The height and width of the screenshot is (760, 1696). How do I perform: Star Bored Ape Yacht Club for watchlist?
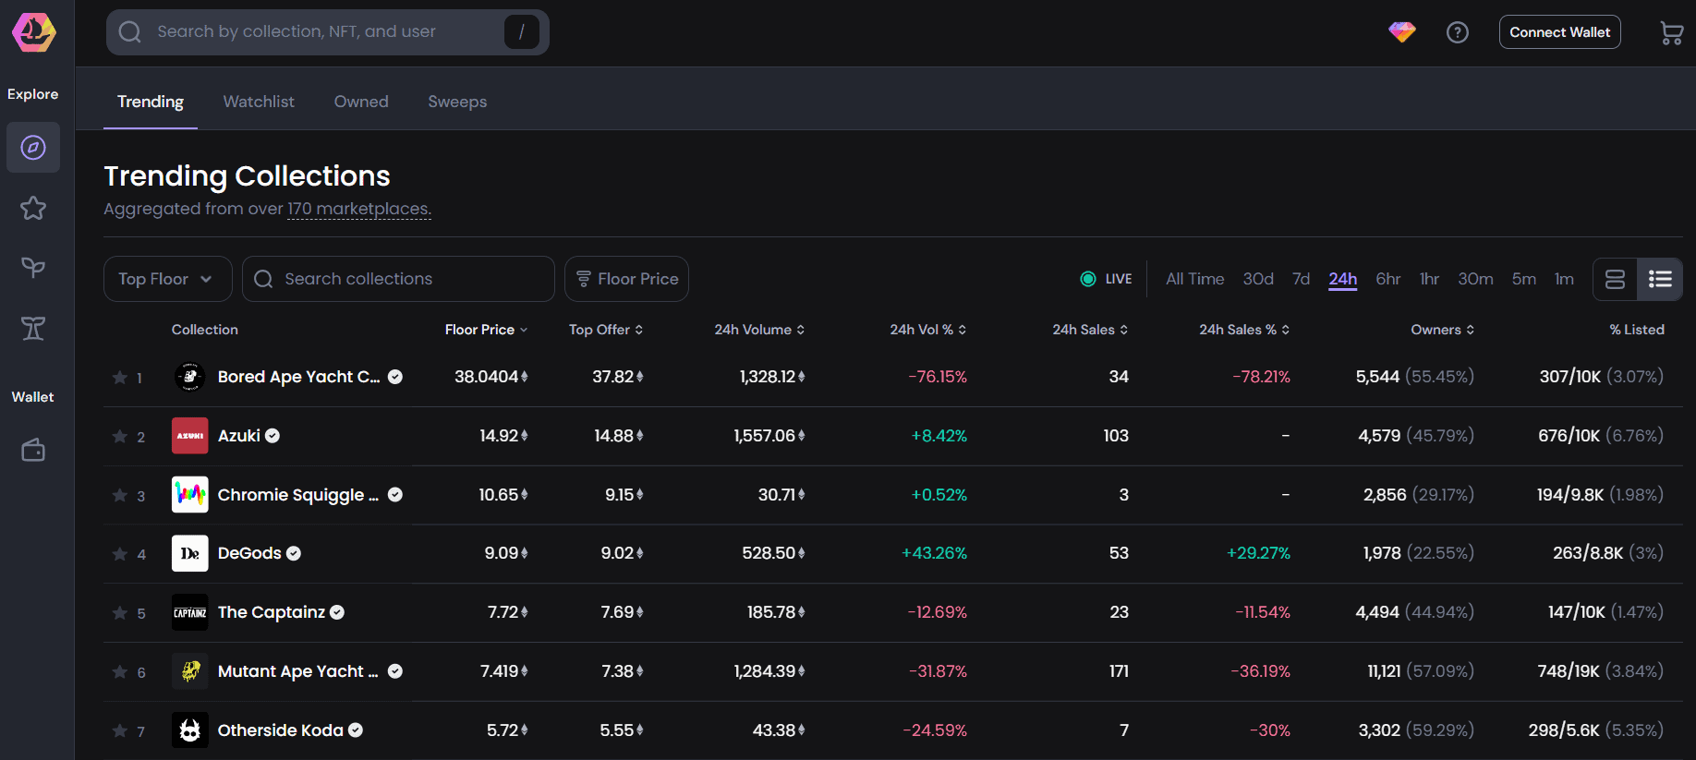(120, 377)
